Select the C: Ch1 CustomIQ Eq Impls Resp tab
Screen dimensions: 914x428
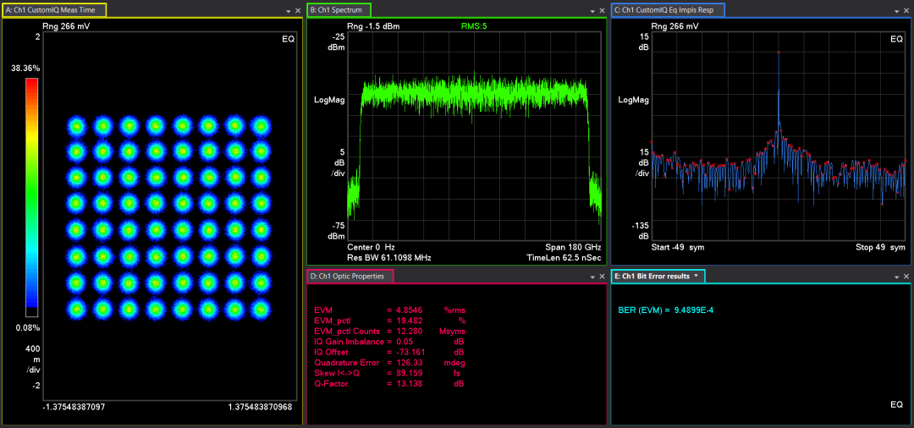668,9
